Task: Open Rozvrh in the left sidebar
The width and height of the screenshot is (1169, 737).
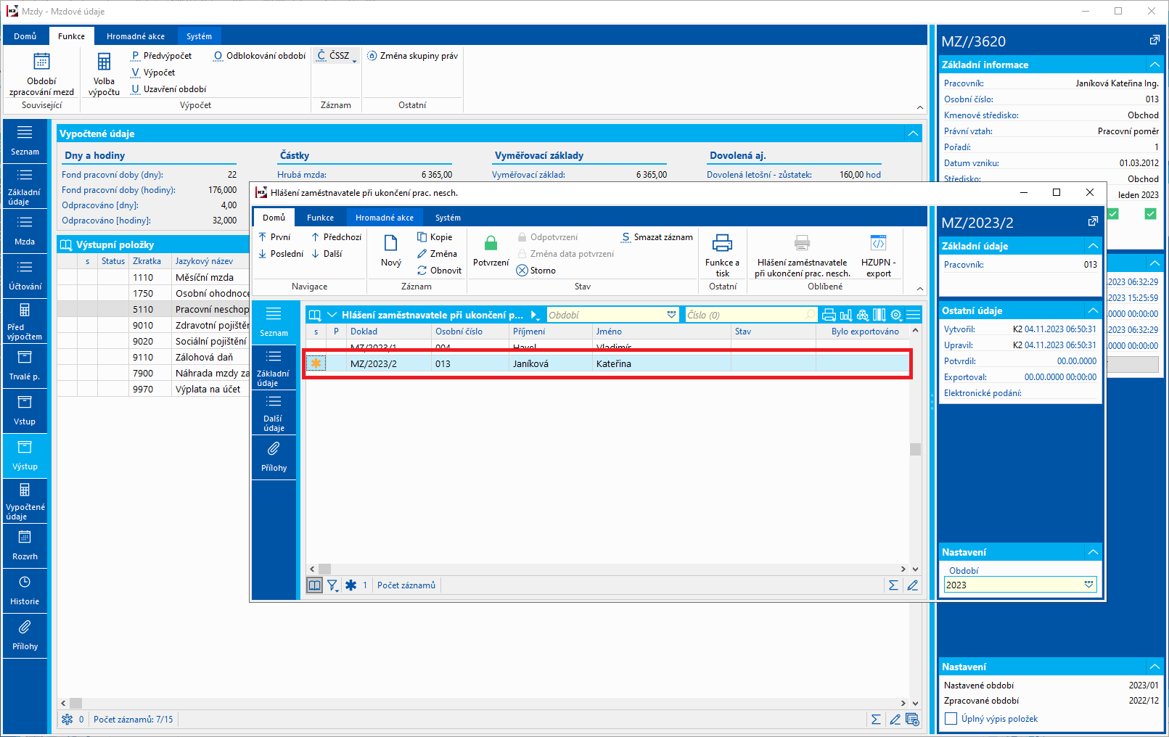Action: (25, 545)
